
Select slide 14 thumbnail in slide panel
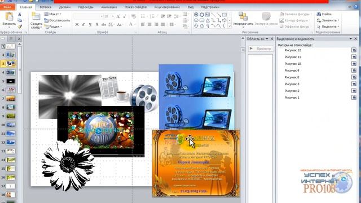pyautogui.click(x=10, y=160)
